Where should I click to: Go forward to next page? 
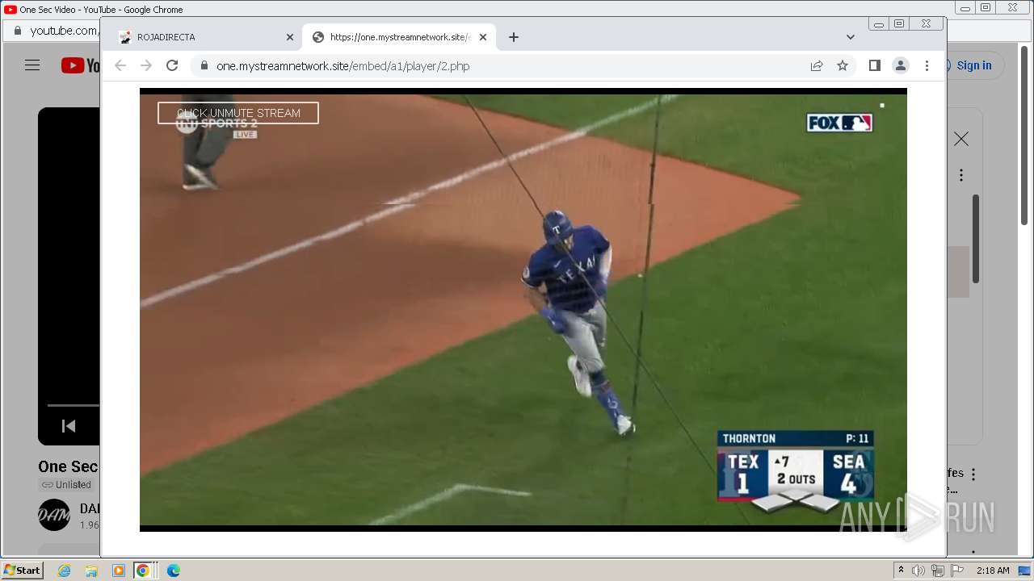146,66
